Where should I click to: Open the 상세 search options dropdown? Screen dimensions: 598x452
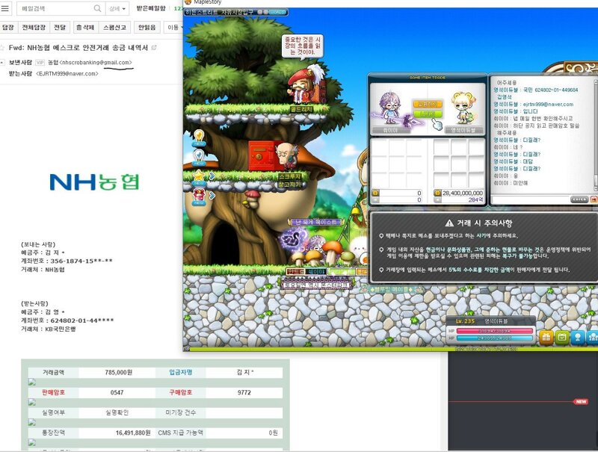pyautogui.click(x=117, y=8)
